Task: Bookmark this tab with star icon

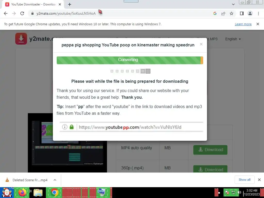Action: point(232,13)
